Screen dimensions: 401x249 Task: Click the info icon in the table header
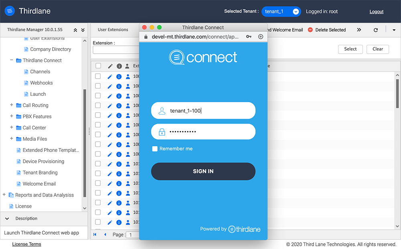tap(119, 66)
